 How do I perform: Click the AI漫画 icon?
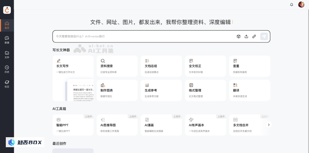coord(147,120)
